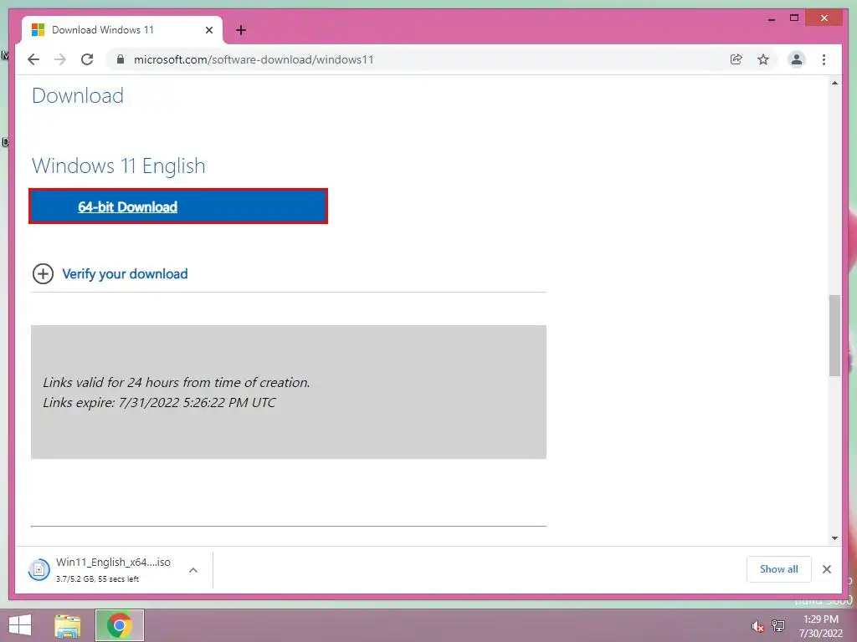Open the Windows Start button
Screen dimensions: 857x642
click(x=20, y=625)
